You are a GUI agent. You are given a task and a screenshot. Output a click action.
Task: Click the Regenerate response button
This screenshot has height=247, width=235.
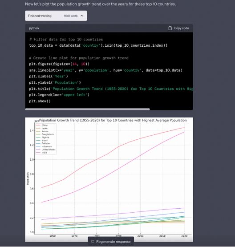[111, 242]
